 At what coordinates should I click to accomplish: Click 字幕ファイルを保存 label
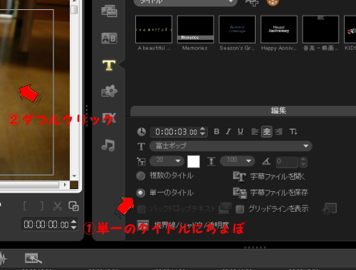[x=279, y=193]
